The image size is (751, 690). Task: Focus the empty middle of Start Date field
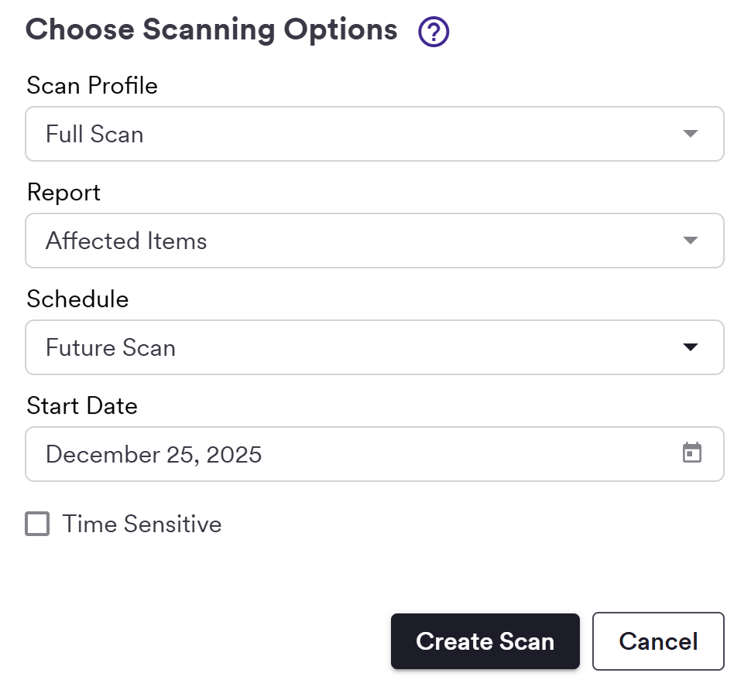(465, 454)
